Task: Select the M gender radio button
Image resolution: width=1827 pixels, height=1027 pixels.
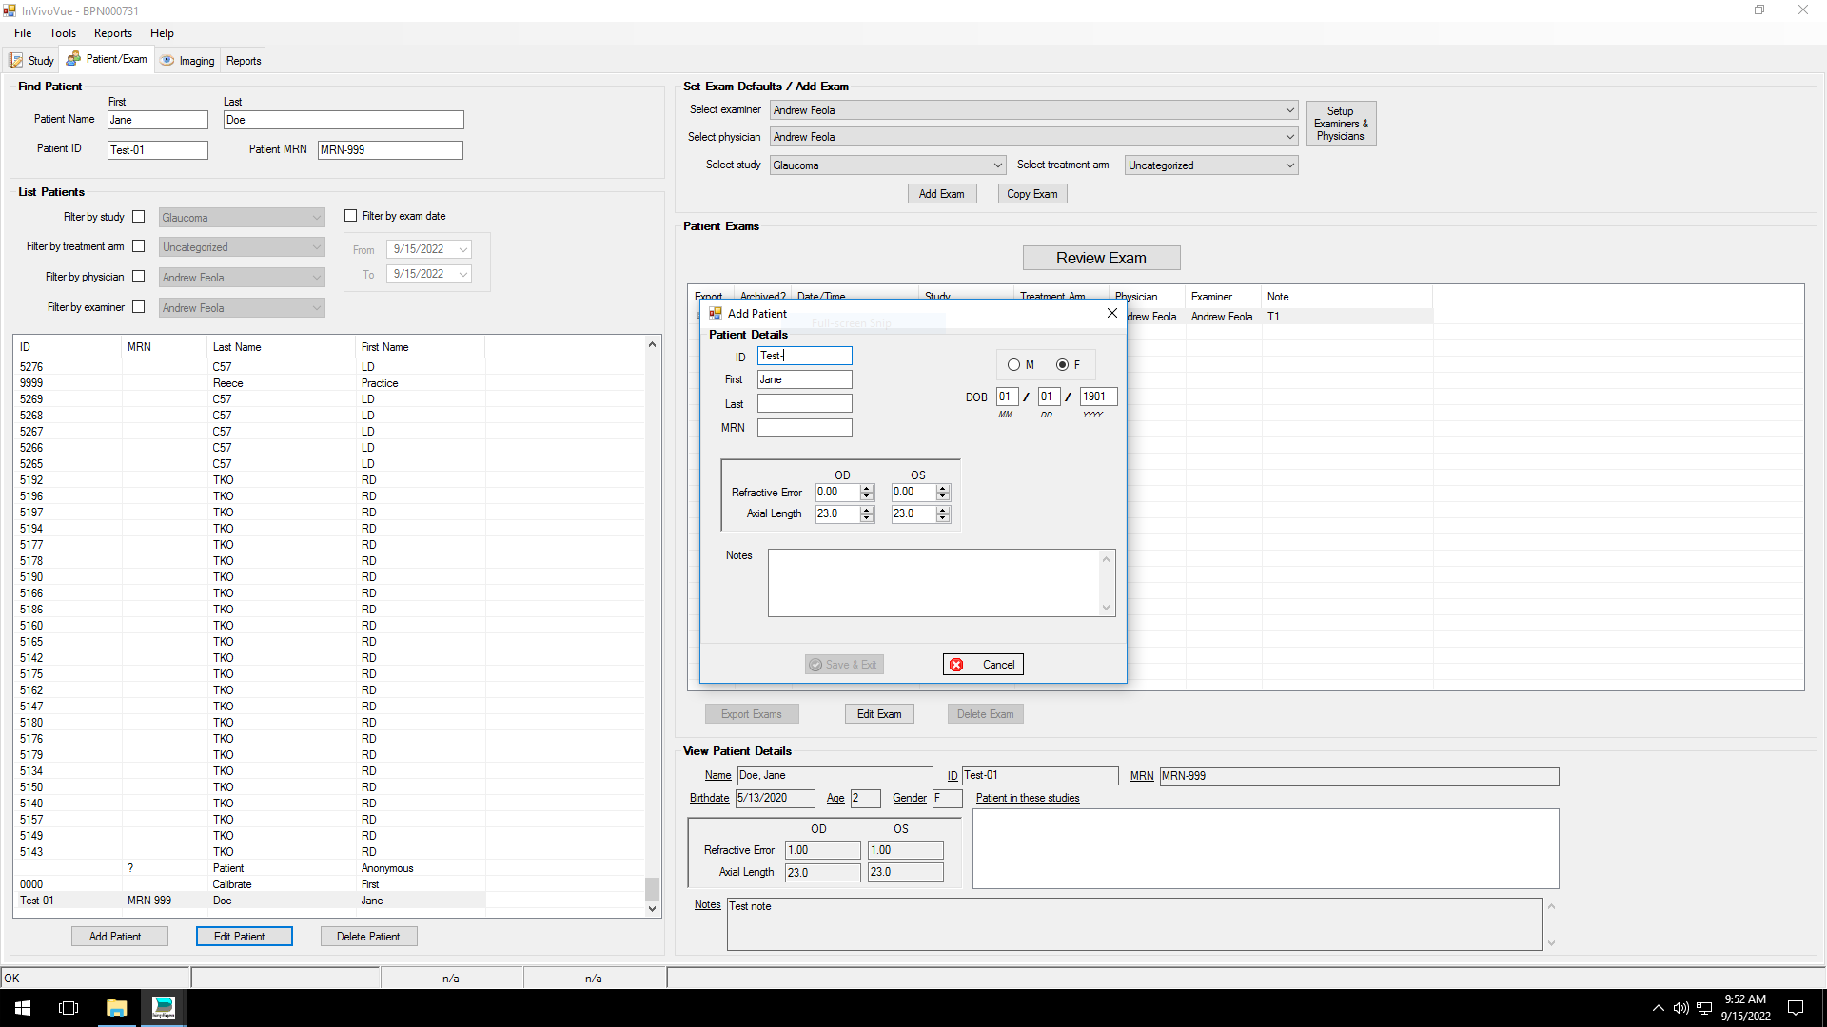Action: [1013, 365]
